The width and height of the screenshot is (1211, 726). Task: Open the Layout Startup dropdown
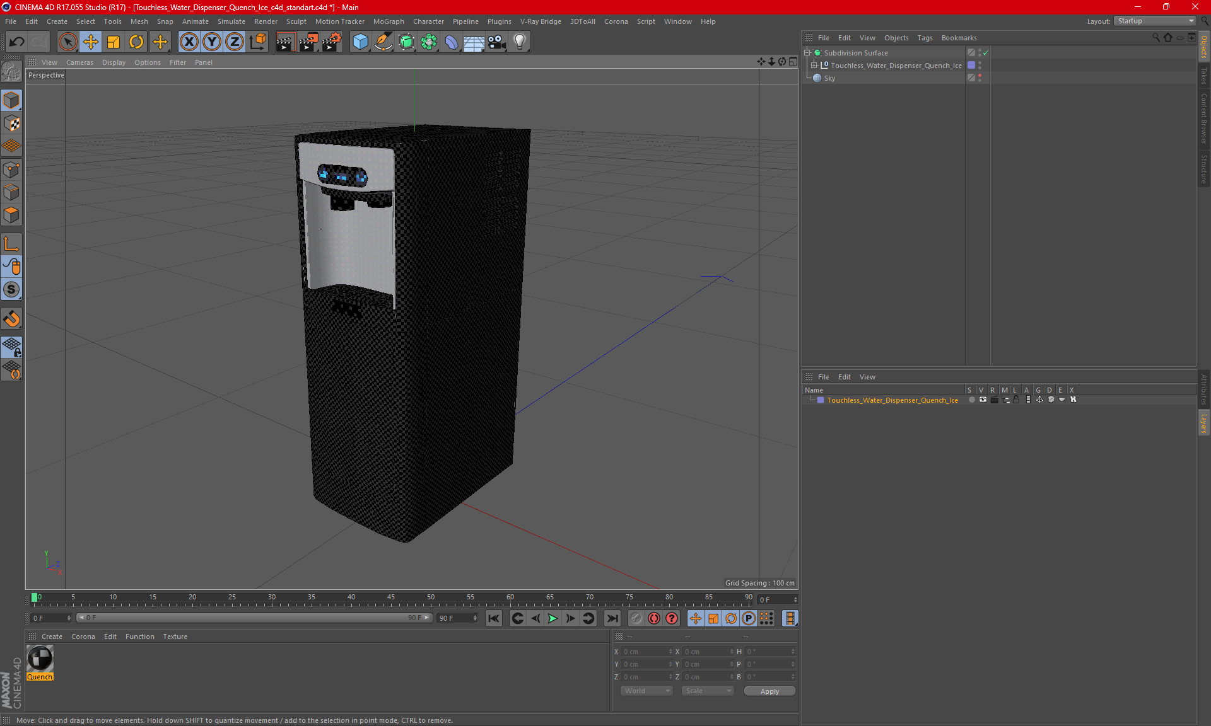[x=1155, y=21]
